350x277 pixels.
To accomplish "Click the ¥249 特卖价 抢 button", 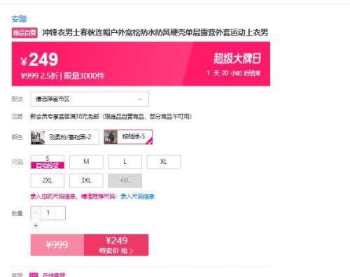I will (116, 245).
